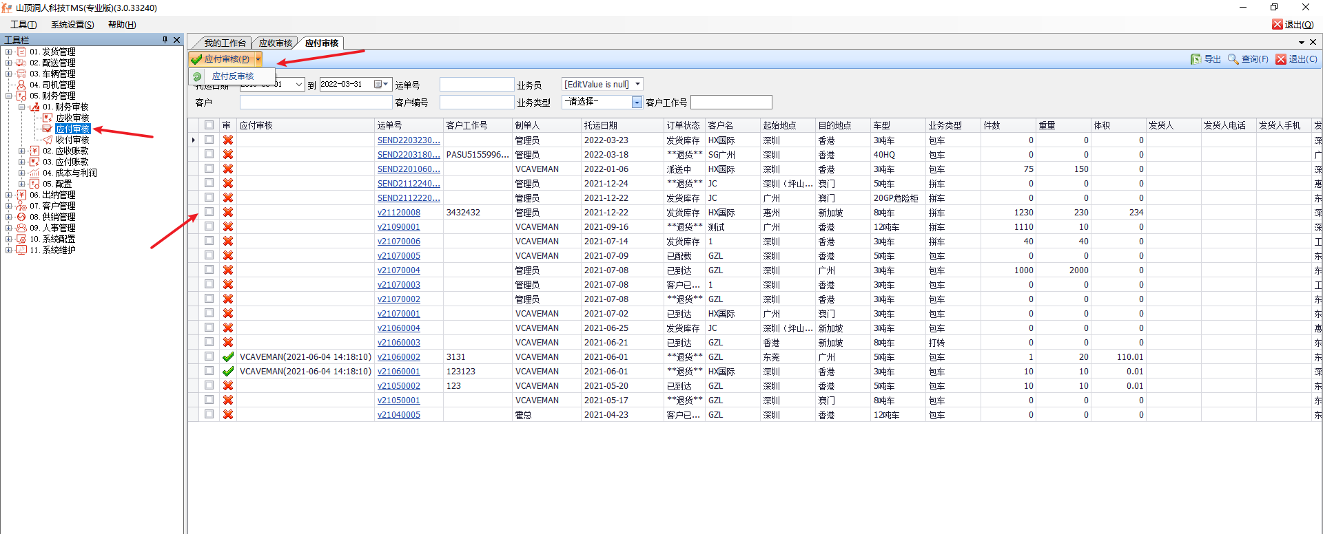Click the 应付反审核 green refresh icon
The image size is (1323, 534).
pyautogui.click(x=197, y=76)
